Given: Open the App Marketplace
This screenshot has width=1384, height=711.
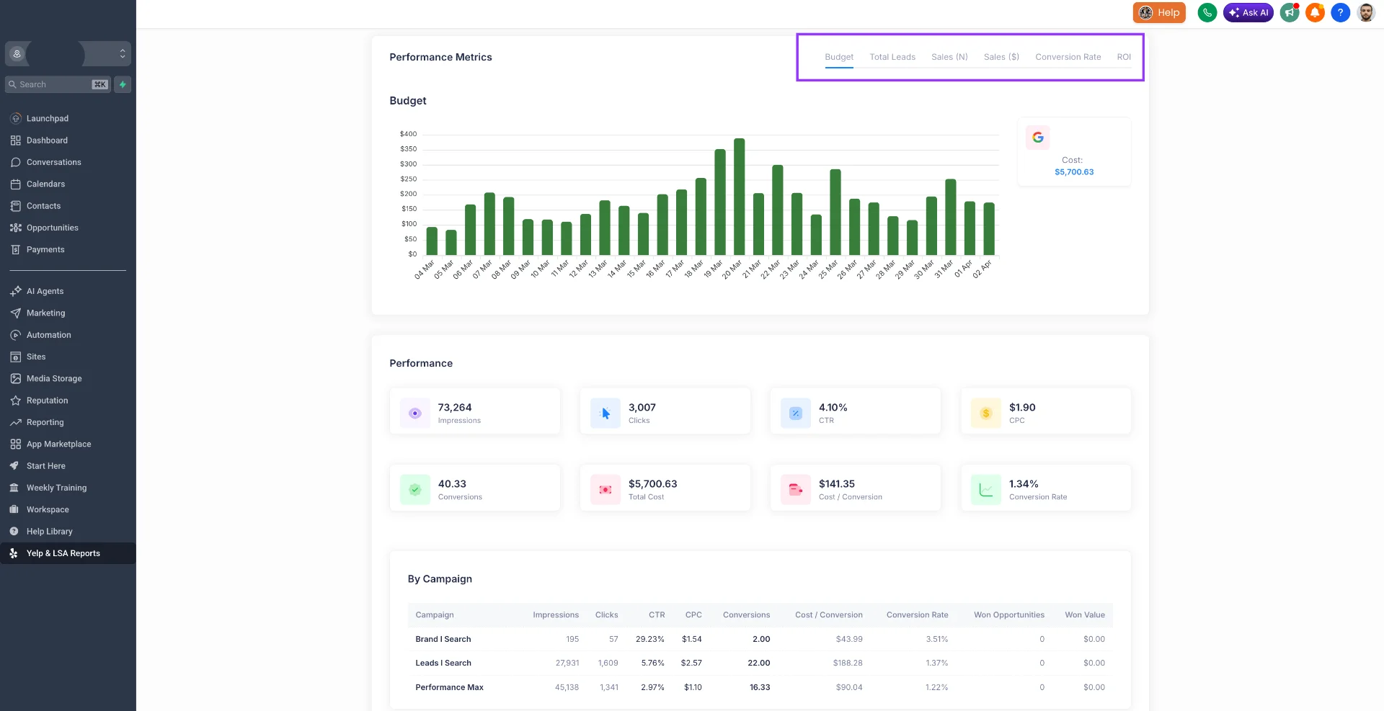Looking at the screenshot, I should [58, 444].
